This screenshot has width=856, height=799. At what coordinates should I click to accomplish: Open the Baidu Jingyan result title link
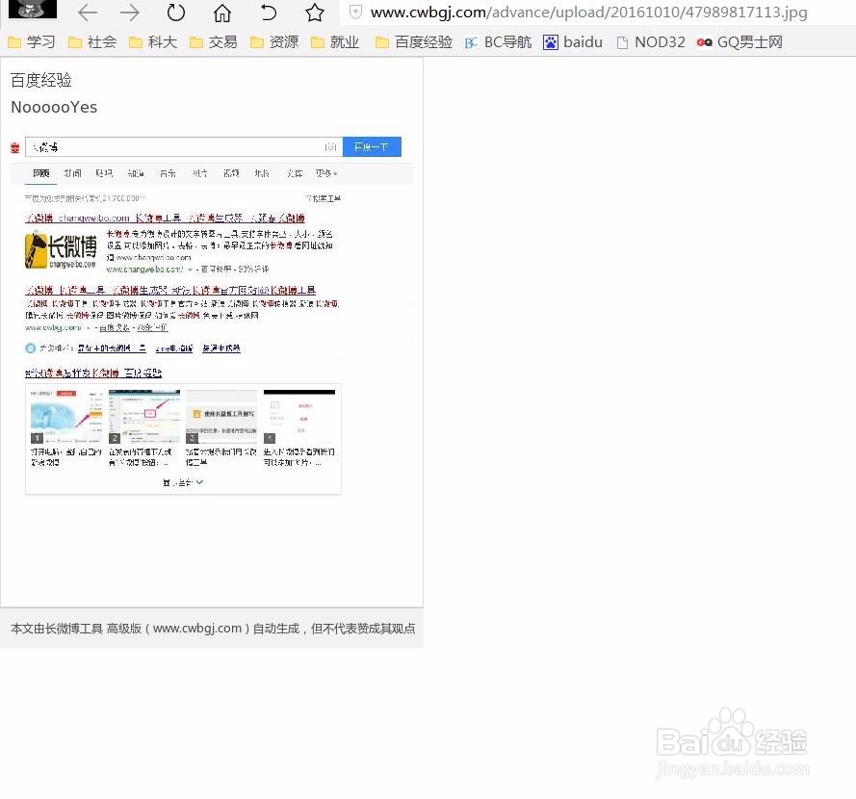pyautogui.click(x=93, y=374)
